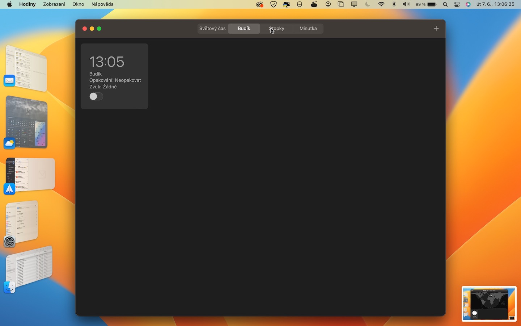Go to the Minutka tab
521x326 pixels.
(x=308, y=28)
